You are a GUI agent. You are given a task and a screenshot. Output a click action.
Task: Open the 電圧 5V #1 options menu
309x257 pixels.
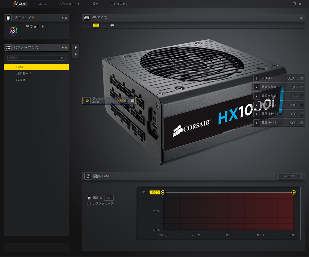pyautogui.click(x=302, y=123)
